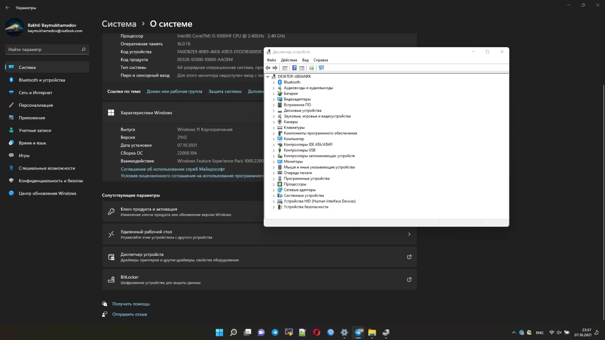Expand Звуковые, игровые и видеоустройства node
The height and width of the screenshot is (340, 605).
point(274,116)
